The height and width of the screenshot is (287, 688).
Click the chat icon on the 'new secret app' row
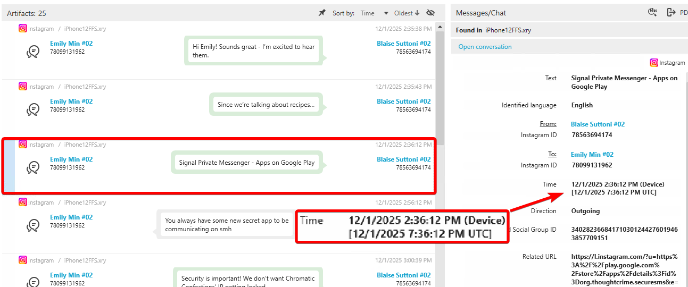pos(33,225)
